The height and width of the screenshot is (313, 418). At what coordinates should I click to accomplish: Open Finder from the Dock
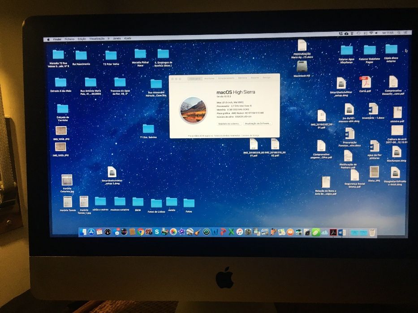[x=83, y=232]
